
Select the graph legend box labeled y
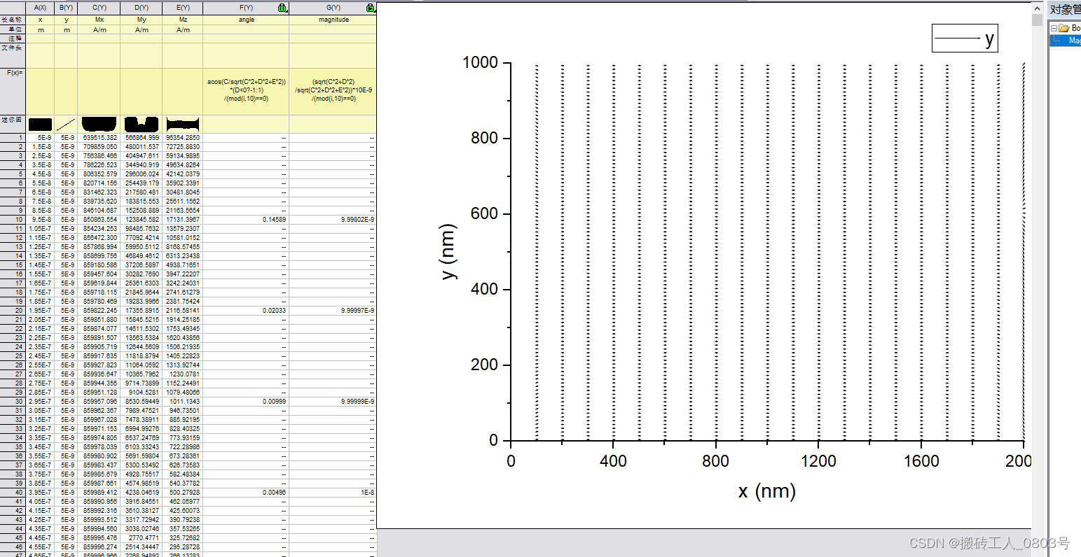964,38
